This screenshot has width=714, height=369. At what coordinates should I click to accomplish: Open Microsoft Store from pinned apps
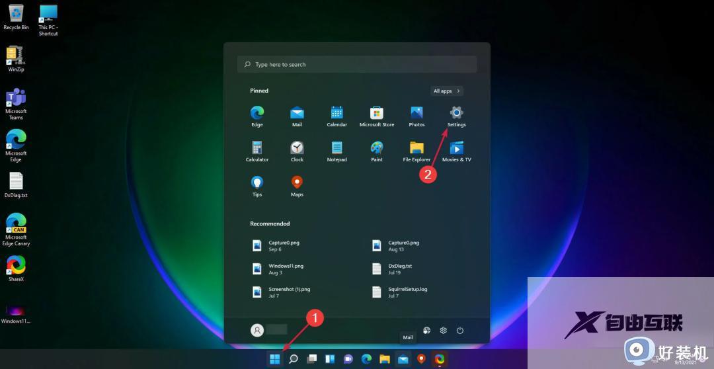(377, 116)
